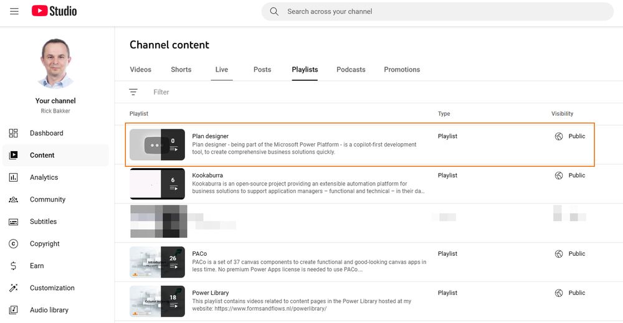Click the PACo playlist title
Image resolution: width=623 pixels, height=323 pixels.
[199, 253]
